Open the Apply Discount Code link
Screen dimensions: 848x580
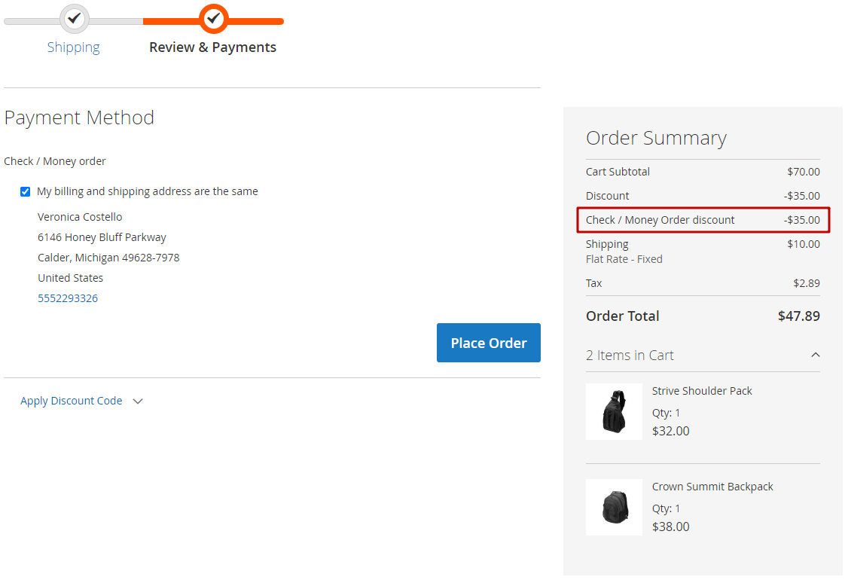pyautogui.click(x=71, y=401)
